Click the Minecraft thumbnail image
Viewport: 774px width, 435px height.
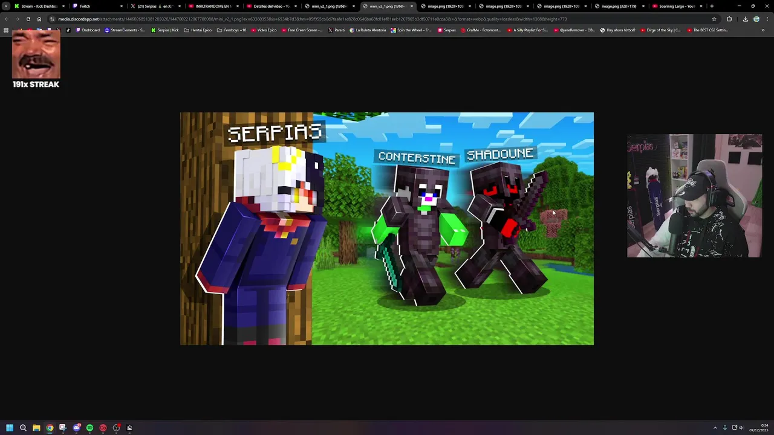click(x=387, y=228)
